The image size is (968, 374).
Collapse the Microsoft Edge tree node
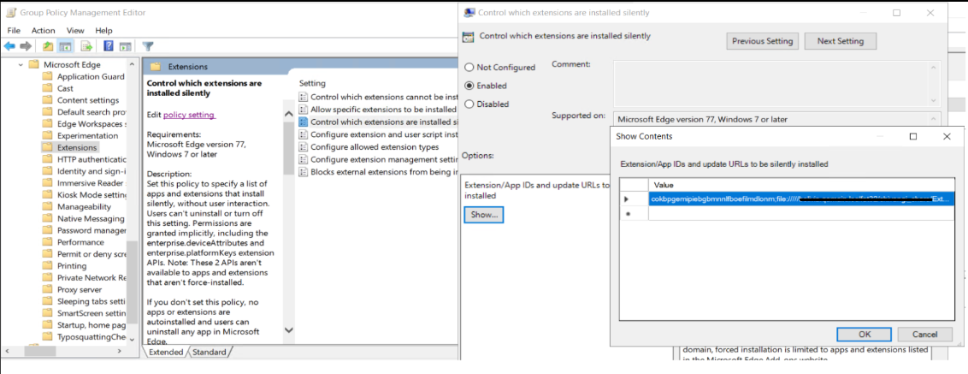tap(21, 64)
